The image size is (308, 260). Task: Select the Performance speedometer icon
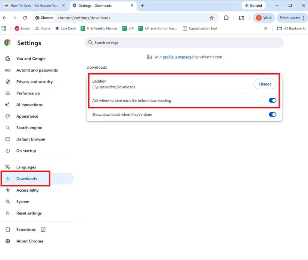click(8, 93)
